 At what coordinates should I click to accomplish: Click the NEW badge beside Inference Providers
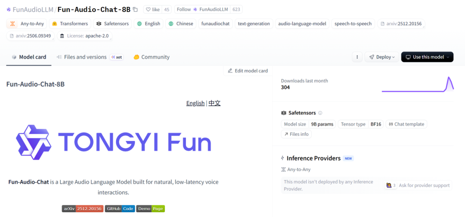click(348, 159)
